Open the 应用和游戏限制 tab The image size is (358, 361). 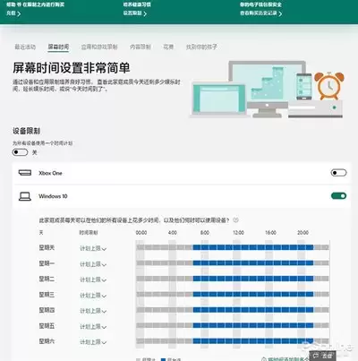[99, 47]
